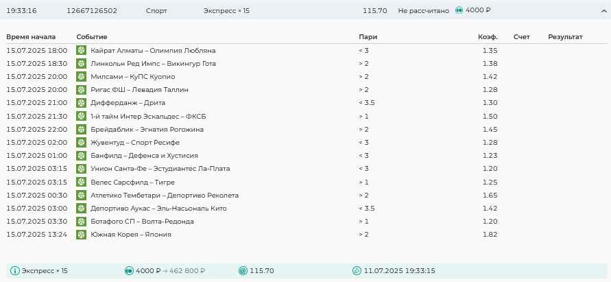Click football icon beside Кайрат Алматы match
611x282 pixels.
pyautogui.click(x=82, y=51)
